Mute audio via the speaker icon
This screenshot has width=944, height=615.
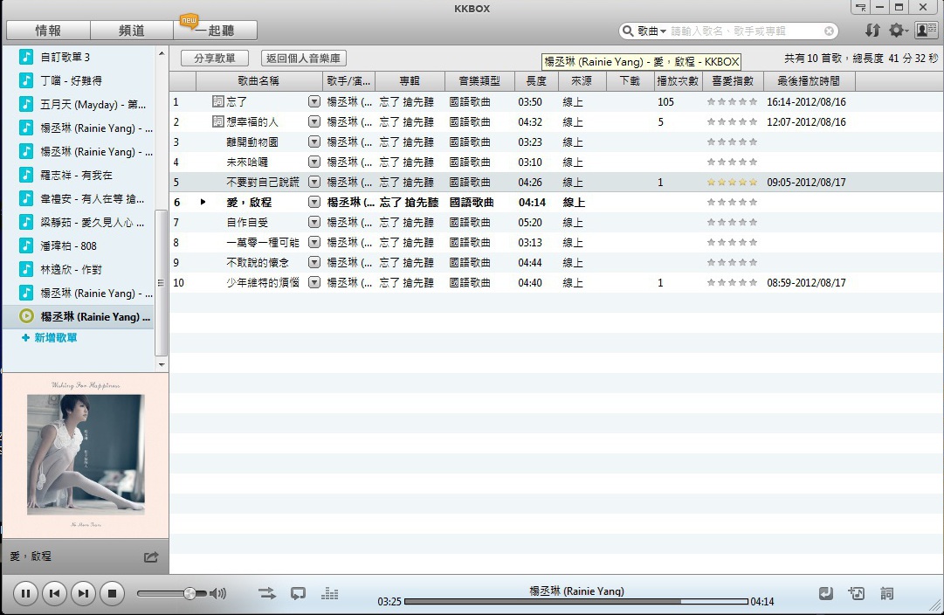218,593
